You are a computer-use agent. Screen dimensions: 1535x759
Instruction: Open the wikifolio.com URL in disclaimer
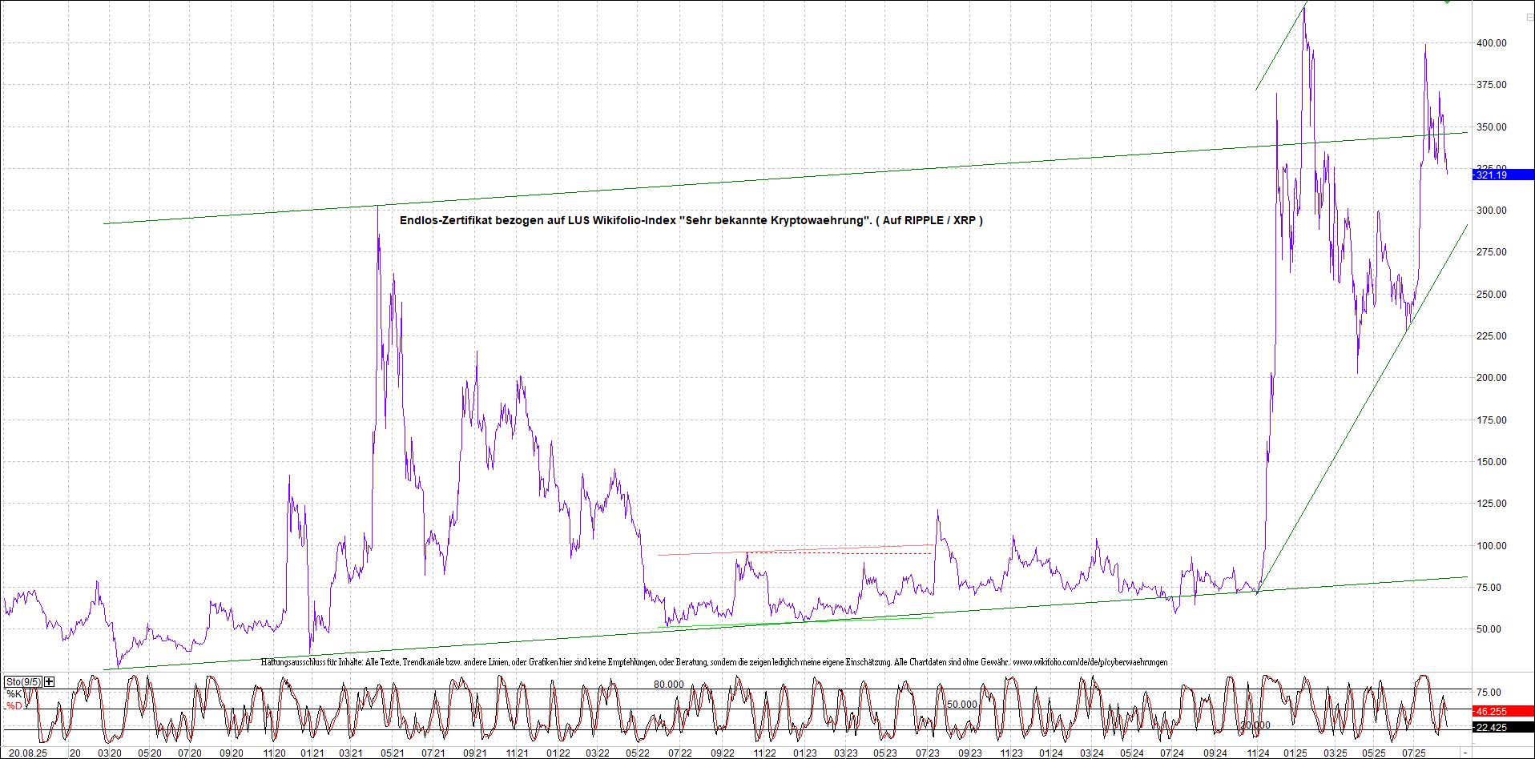click(x=1090, y=662)
